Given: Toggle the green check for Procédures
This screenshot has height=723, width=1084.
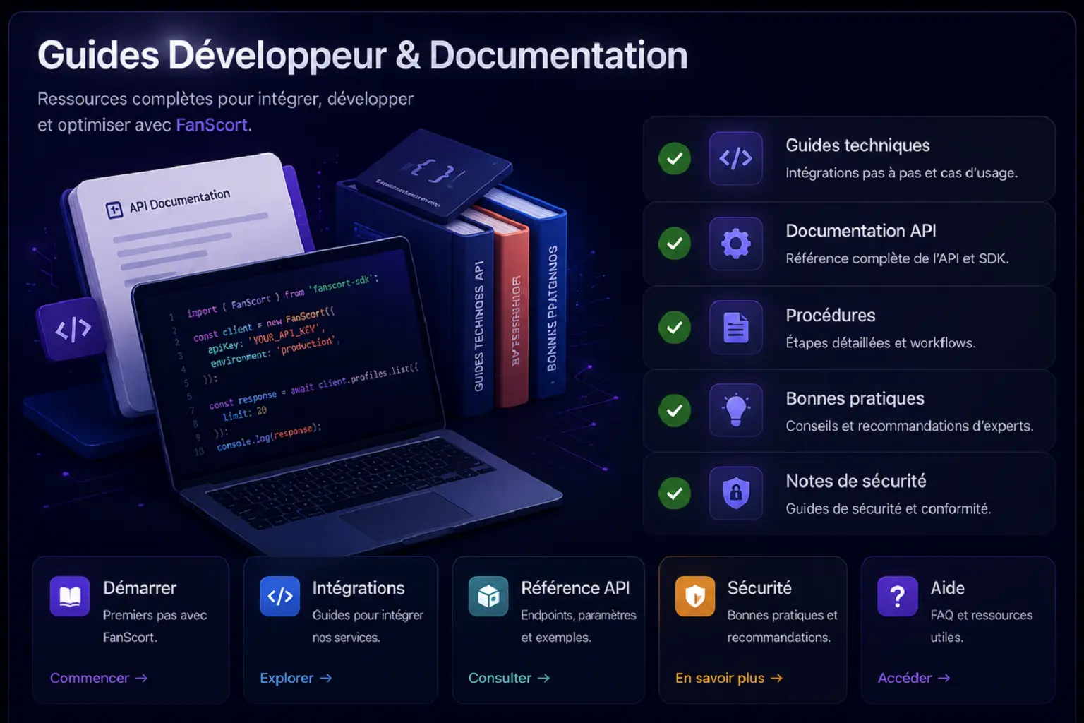Looking at the screenshot, I should 675,328.
